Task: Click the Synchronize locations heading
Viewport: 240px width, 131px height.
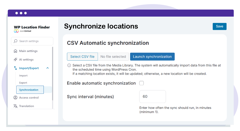Action: [x=101, y=26]
